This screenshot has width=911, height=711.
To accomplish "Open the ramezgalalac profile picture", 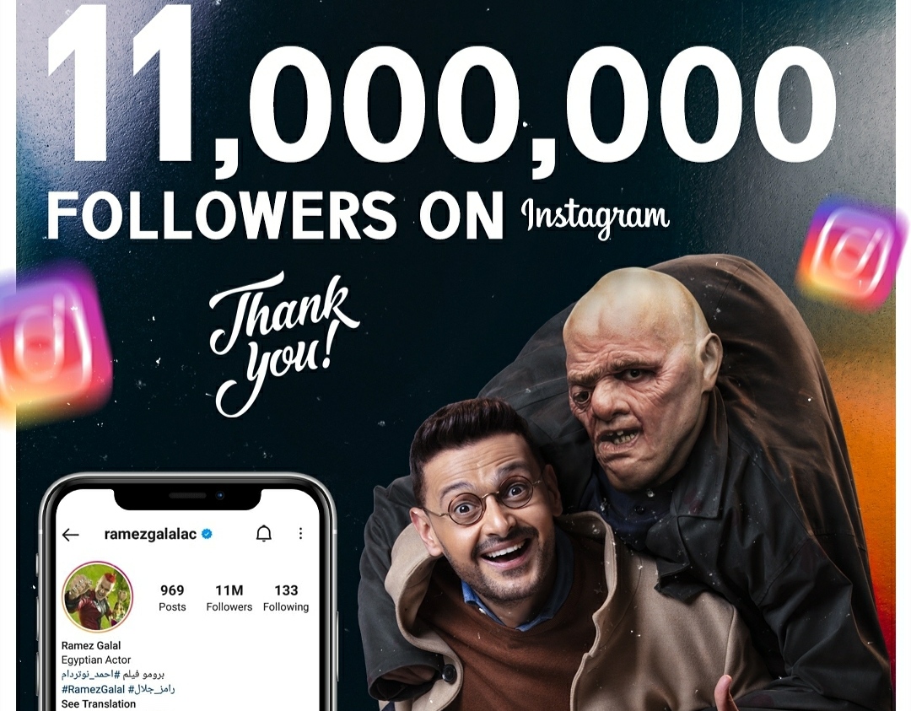I will point(98,596).
